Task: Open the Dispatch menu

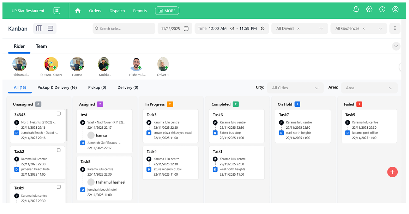Action: click(117, 11)
